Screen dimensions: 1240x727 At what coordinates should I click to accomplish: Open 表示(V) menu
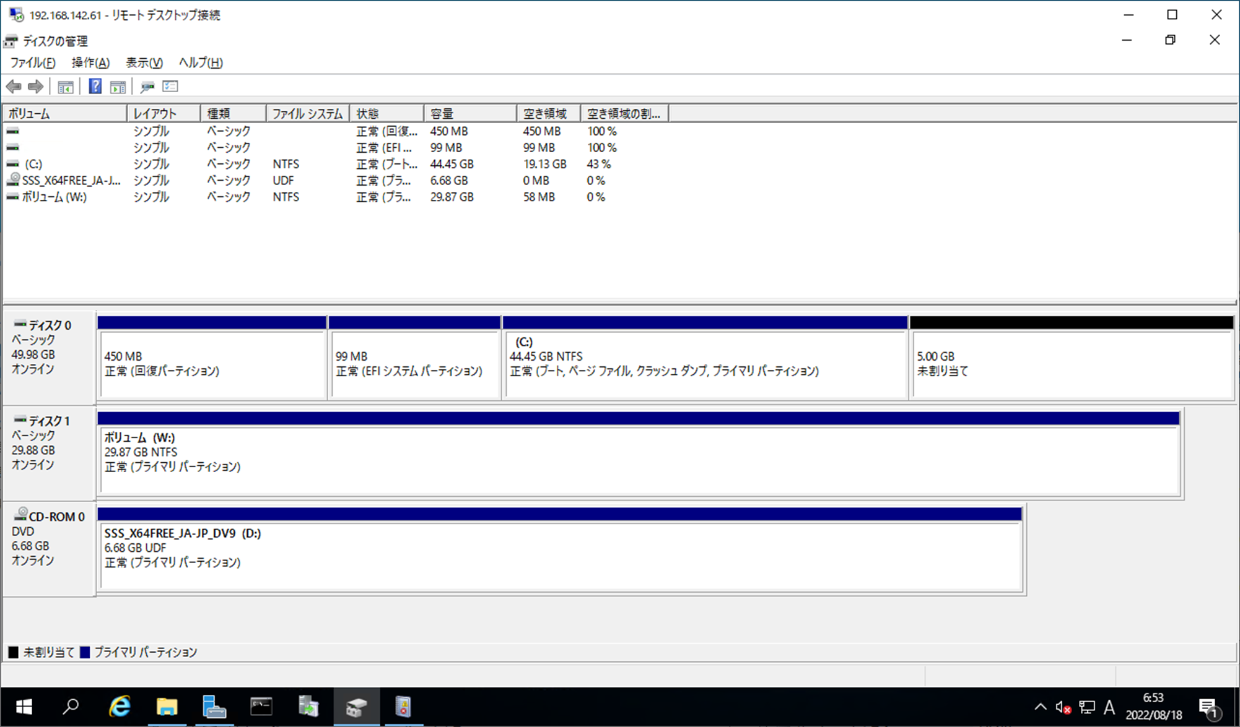(144, 62)
